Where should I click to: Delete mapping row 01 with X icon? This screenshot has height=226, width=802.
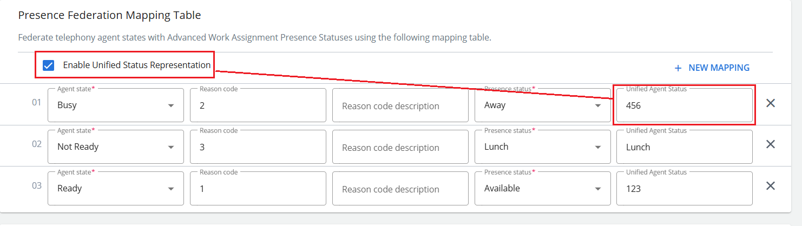(771, 103)
